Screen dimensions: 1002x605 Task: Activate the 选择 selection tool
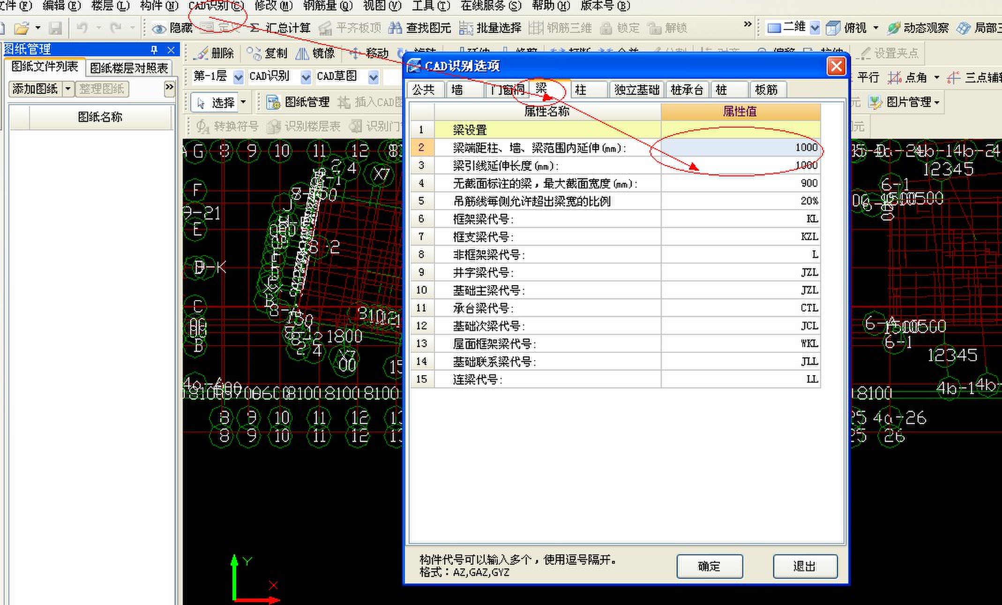216,102
